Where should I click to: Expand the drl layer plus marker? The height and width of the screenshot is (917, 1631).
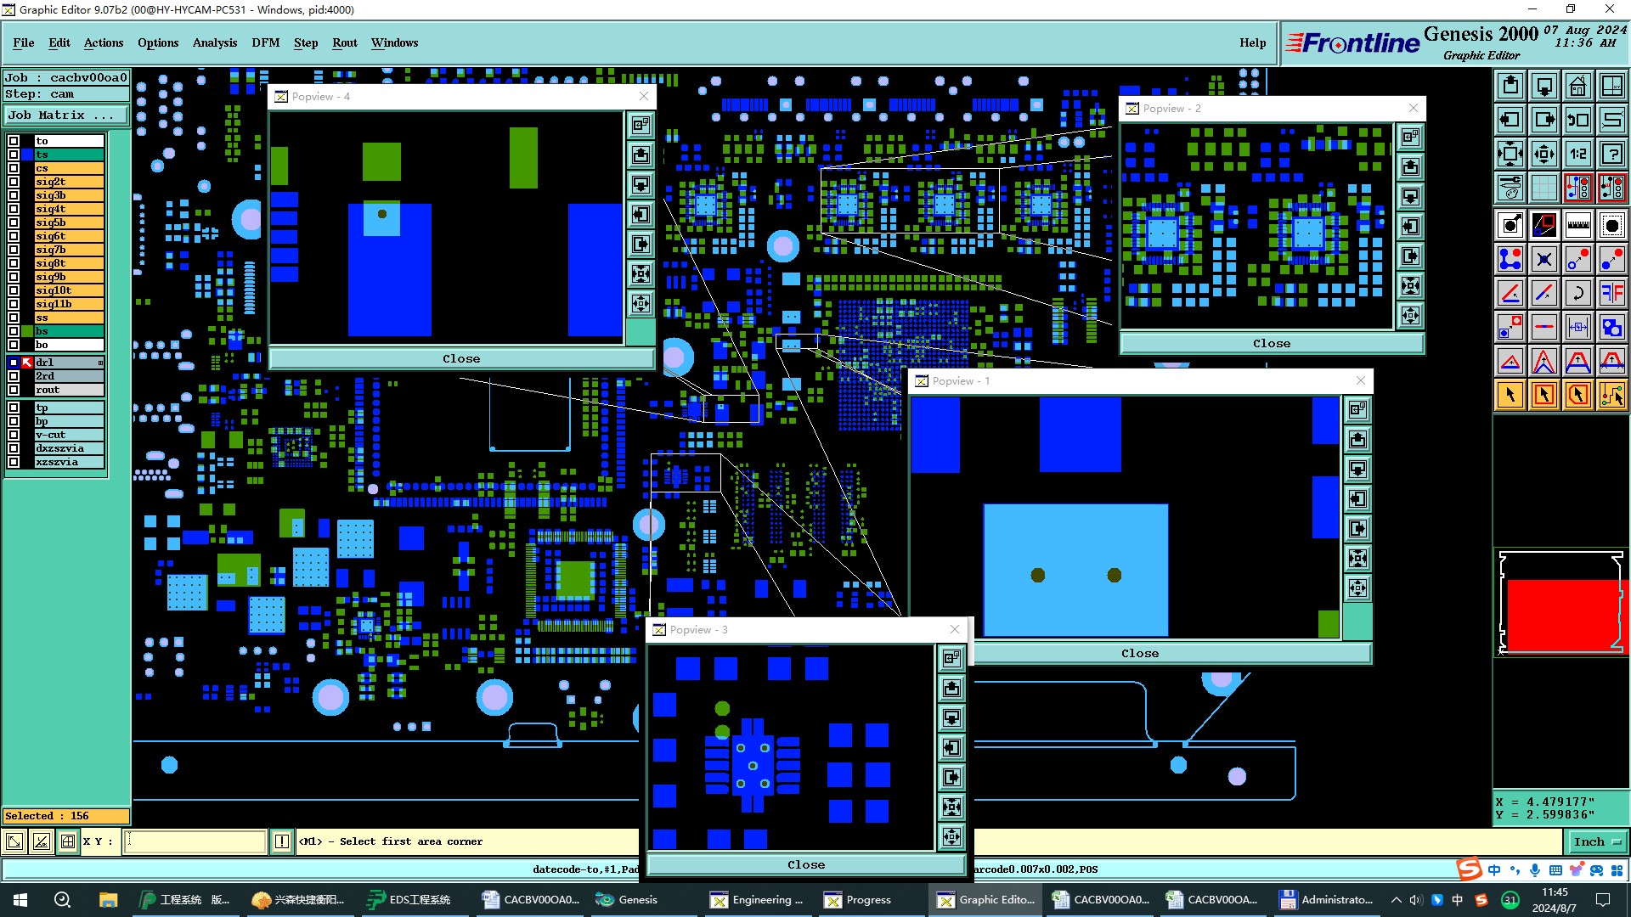100,363
